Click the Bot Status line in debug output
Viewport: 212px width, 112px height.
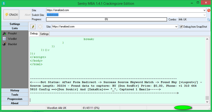(116, 82)
